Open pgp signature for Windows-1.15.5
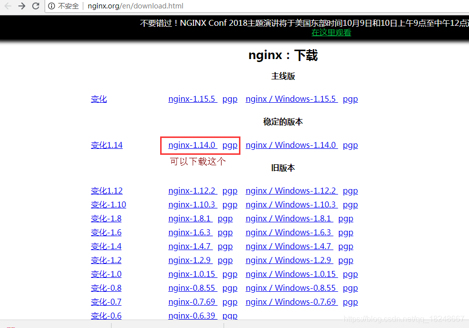Image resolution: width=469 pixels, height=328 pixels. [x=350, y=99]
